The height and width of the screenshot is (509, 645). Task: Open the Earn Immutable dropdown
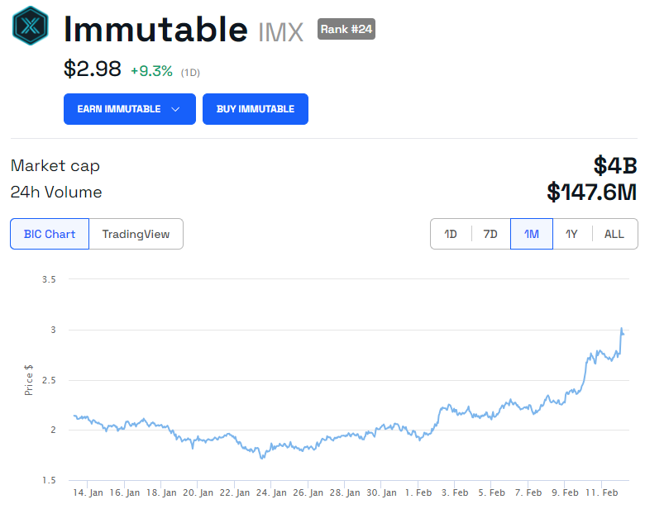129,109
